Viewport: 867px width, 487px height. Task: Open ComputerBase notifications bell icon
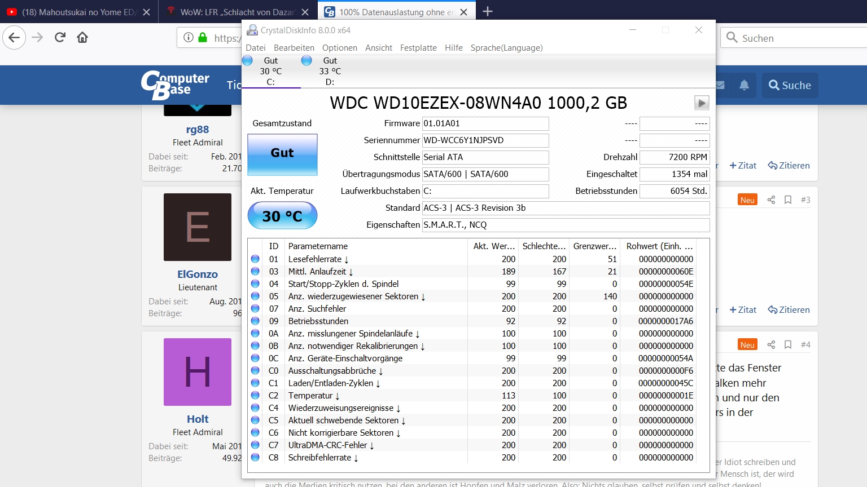pos(744,85)
